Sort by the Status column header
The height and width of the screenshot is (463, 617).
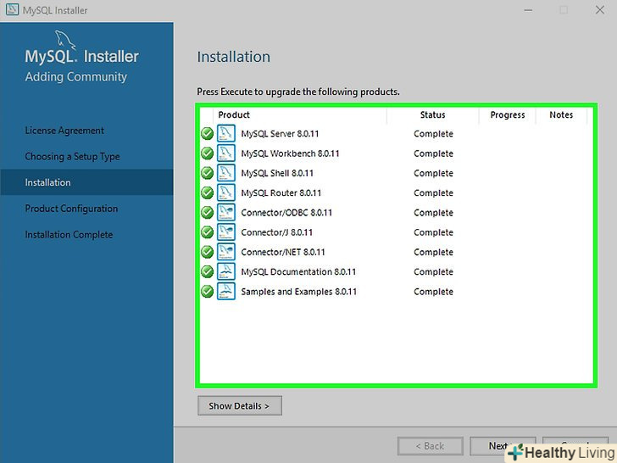(x=432, y=115)
